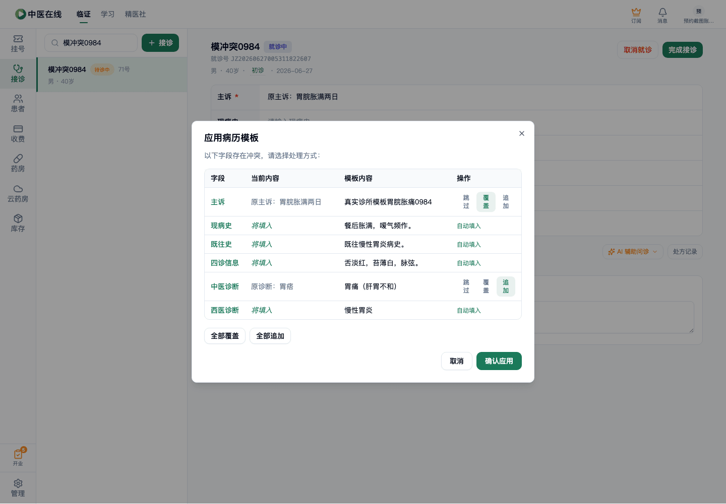726x504 pixels.
Task: Click the 确认应用 button
Action: [x=499, y=361]
